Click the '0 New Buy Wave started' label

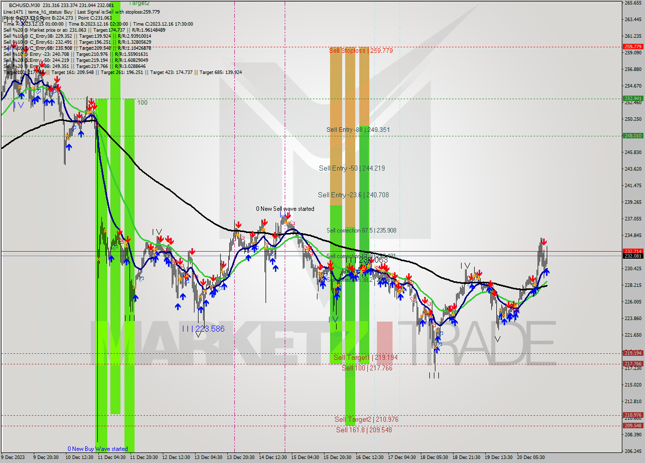click(x=98, y=449)
